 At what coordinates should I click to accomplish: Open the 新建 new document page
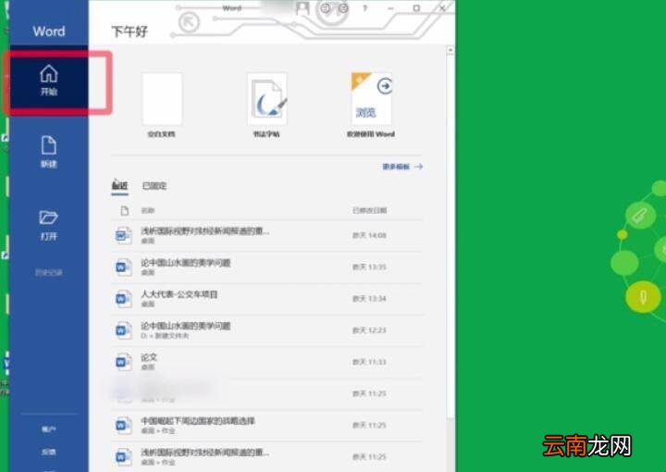(x=49, y=152)
